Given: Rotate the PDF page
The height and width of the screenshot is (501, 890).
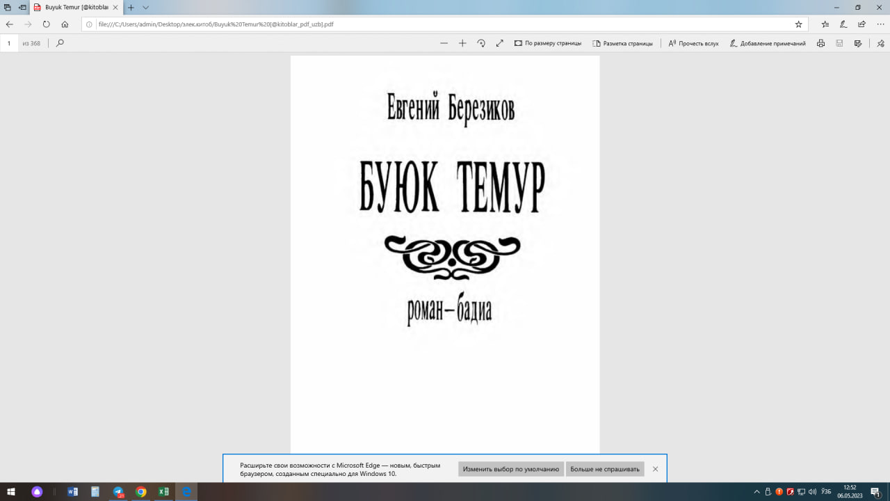Looking at the screenshot, I should coord(481,42).
